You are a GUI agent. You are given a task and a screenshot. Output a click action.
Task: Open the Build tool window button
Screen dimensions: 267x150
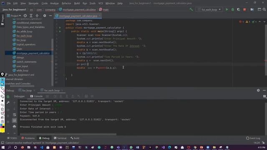75,138
